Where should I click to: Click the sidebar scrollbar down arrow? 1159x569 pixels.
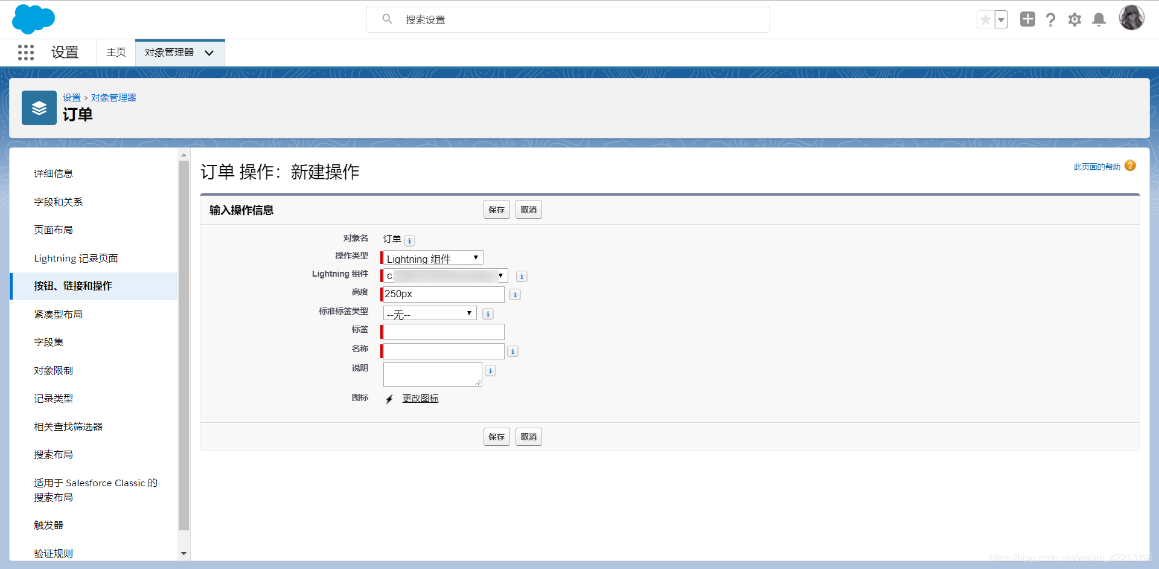[184, 553]
